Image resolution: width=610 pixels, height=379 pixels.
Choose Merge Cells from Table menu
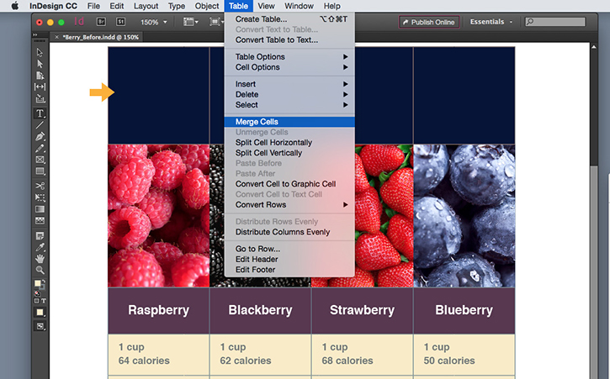(x=289, y=122)
